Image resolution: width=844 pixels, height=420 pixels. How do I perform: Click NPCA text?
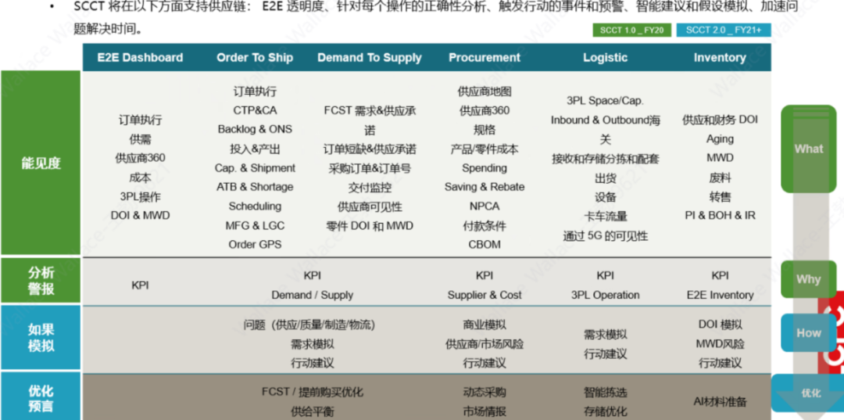pyautogui.click(x=485, y=206)
